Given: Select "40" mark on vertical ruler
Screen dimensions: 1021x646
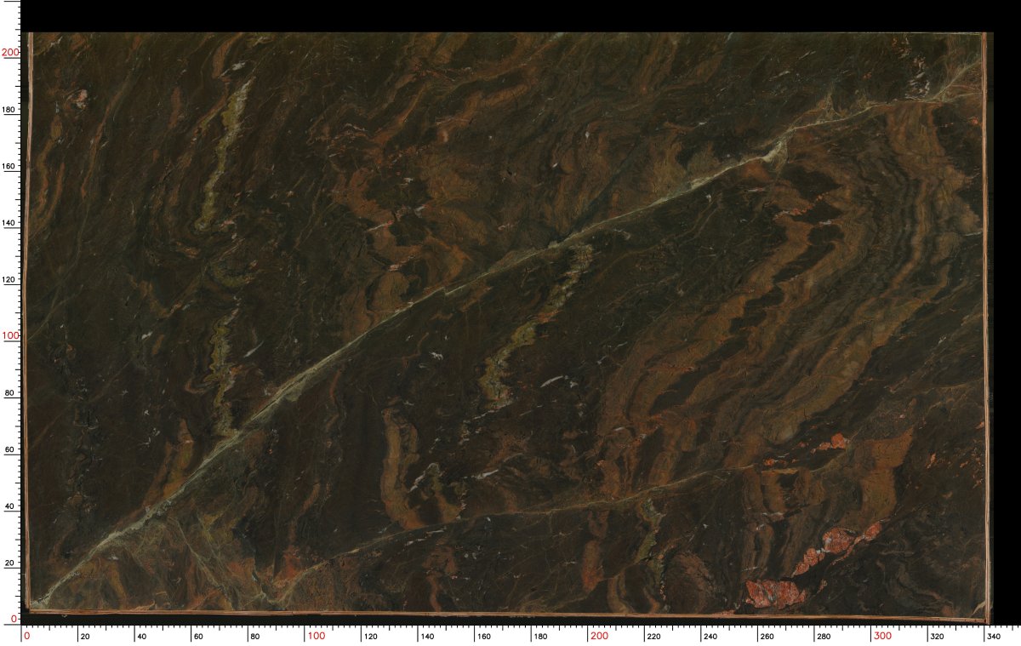Looking at the screenshot, I should [10, 506].
